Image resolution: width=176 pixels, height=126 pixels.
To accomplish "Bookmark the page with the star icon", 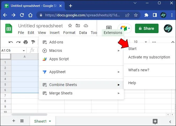I will (x=136, y=15).
